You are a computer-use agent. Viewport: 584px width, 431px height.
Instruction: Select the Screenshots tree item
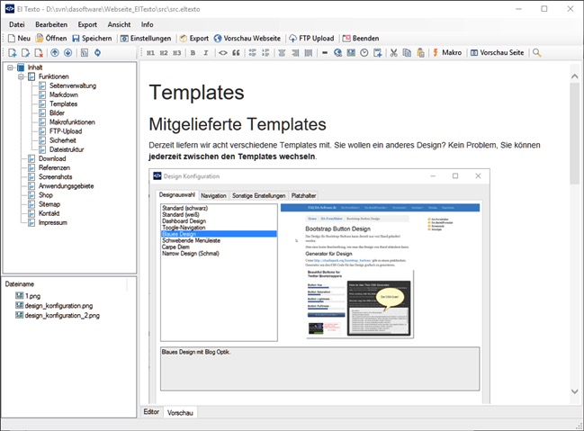[x=56, y=177]
